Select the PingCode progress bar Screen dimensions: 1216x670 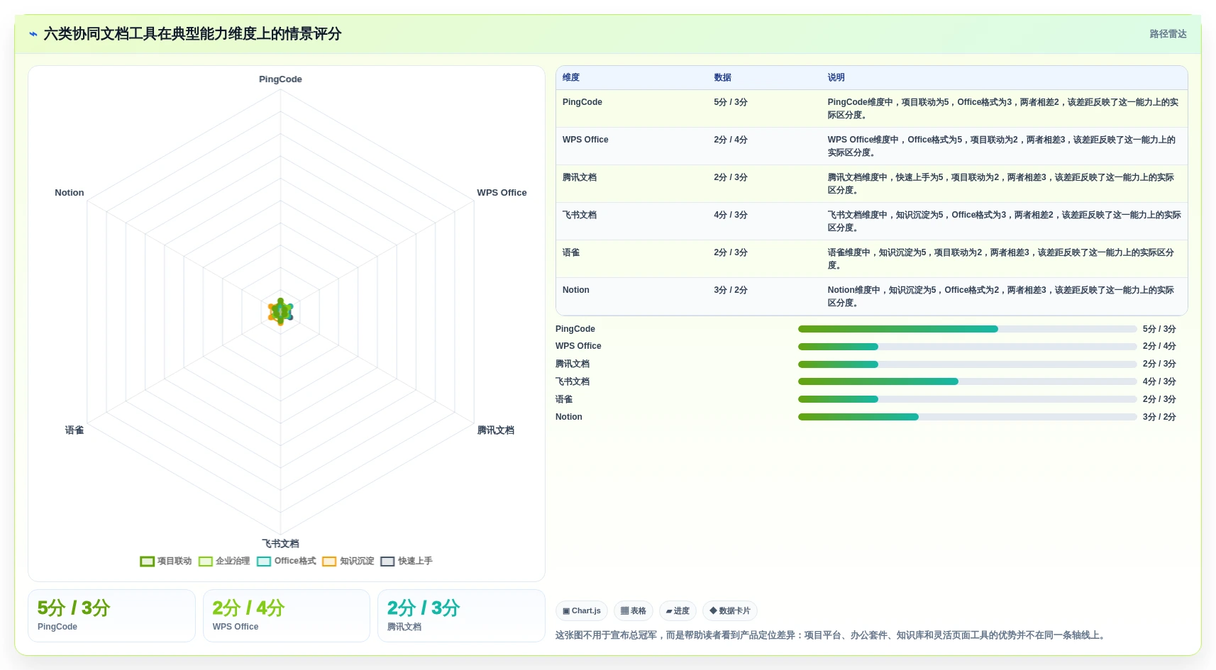967,329
